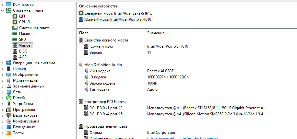This screenshot has height=139, width=297.
Task: Expand the DirectX node arrow
Action: [3, 98]
